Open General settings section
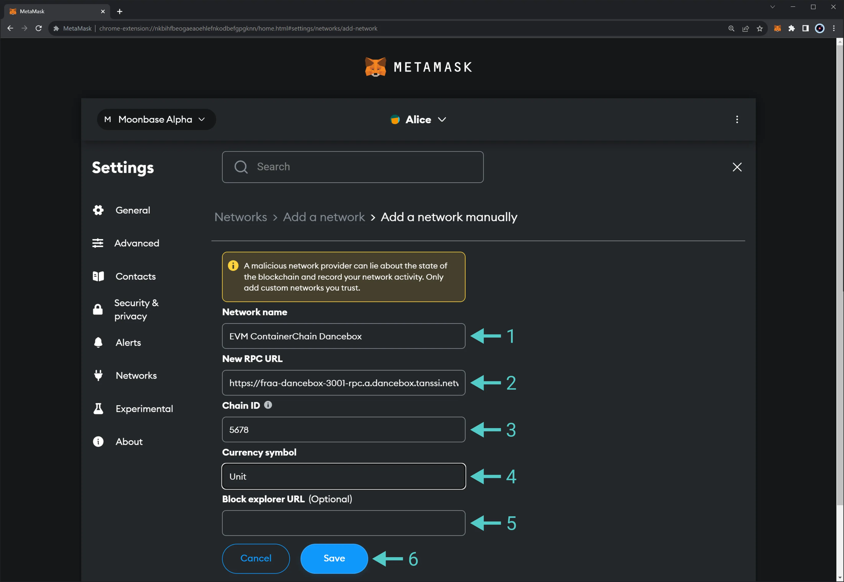844x582 pixels. [133, 210]
